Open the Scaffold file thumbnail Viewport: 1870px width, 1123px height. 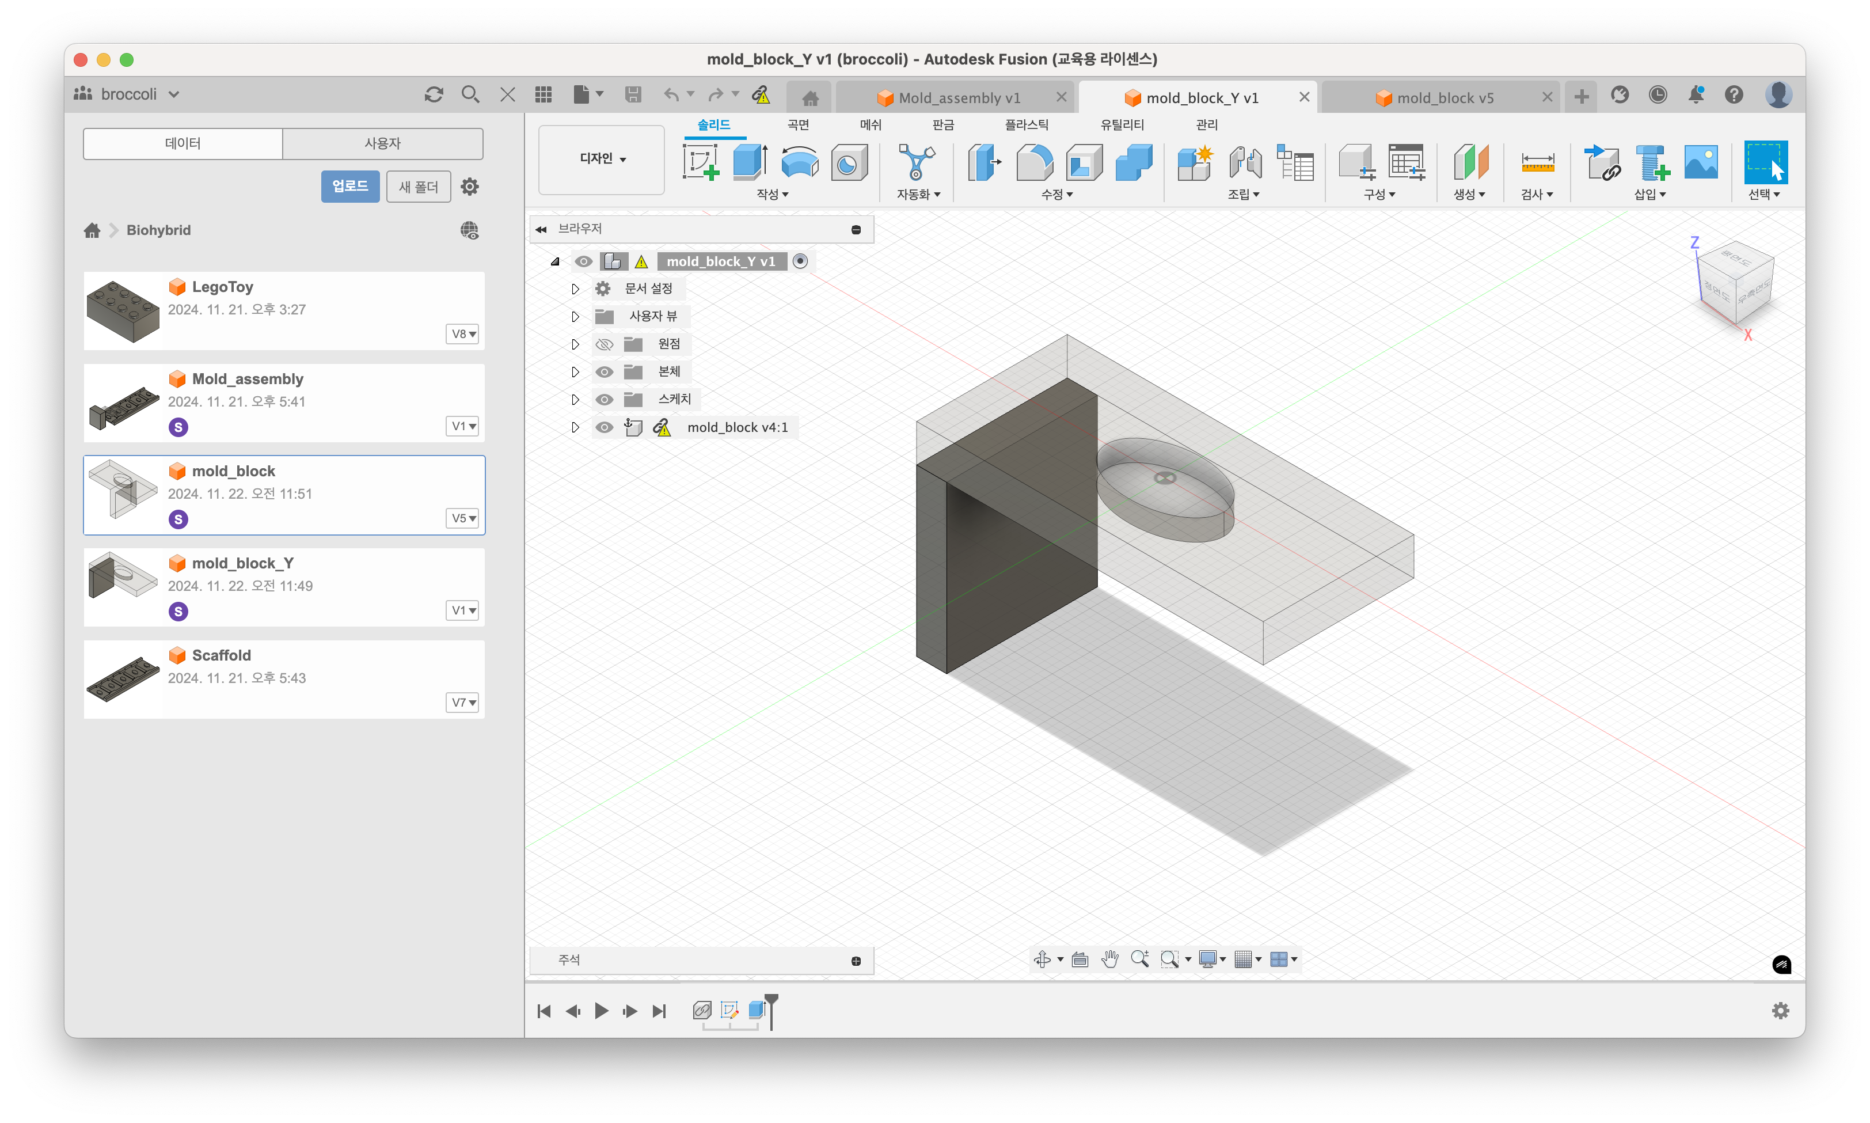[123, 679]
